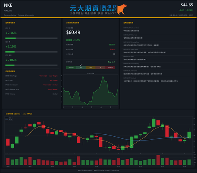Image resolution: width=197 pixels, height=173 pixels.
Task: Open the Zacks news headline
Action: point(135,60)
